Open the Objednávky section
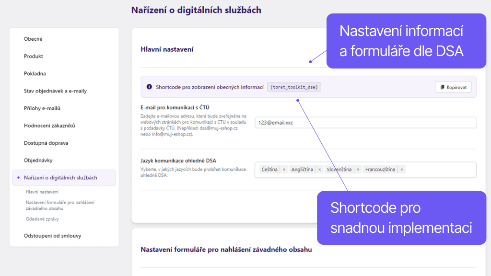This screenshot has height=276, width=491. 38,160
